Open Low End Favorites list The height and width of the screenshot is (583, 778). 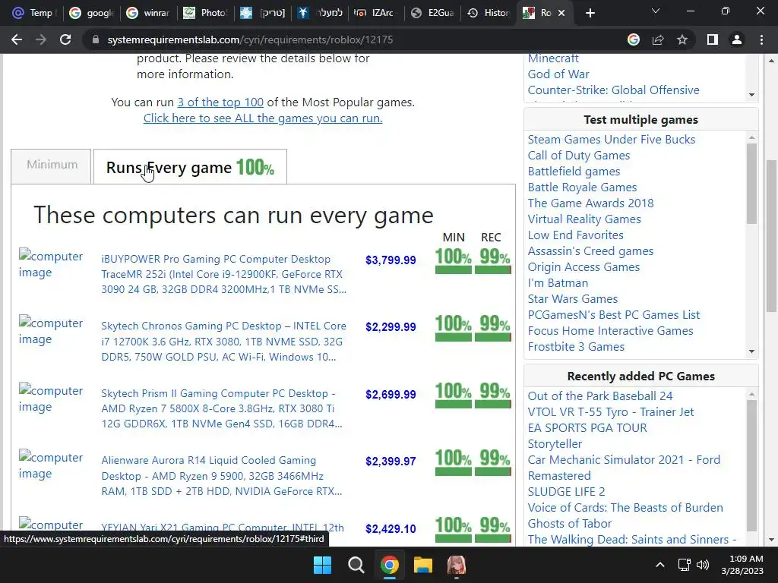[576, 235]
